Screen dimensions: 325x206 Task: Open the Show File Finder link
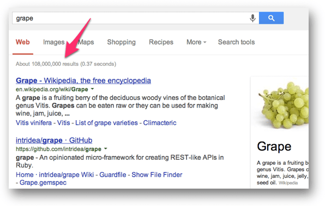(x=157, y=175)
